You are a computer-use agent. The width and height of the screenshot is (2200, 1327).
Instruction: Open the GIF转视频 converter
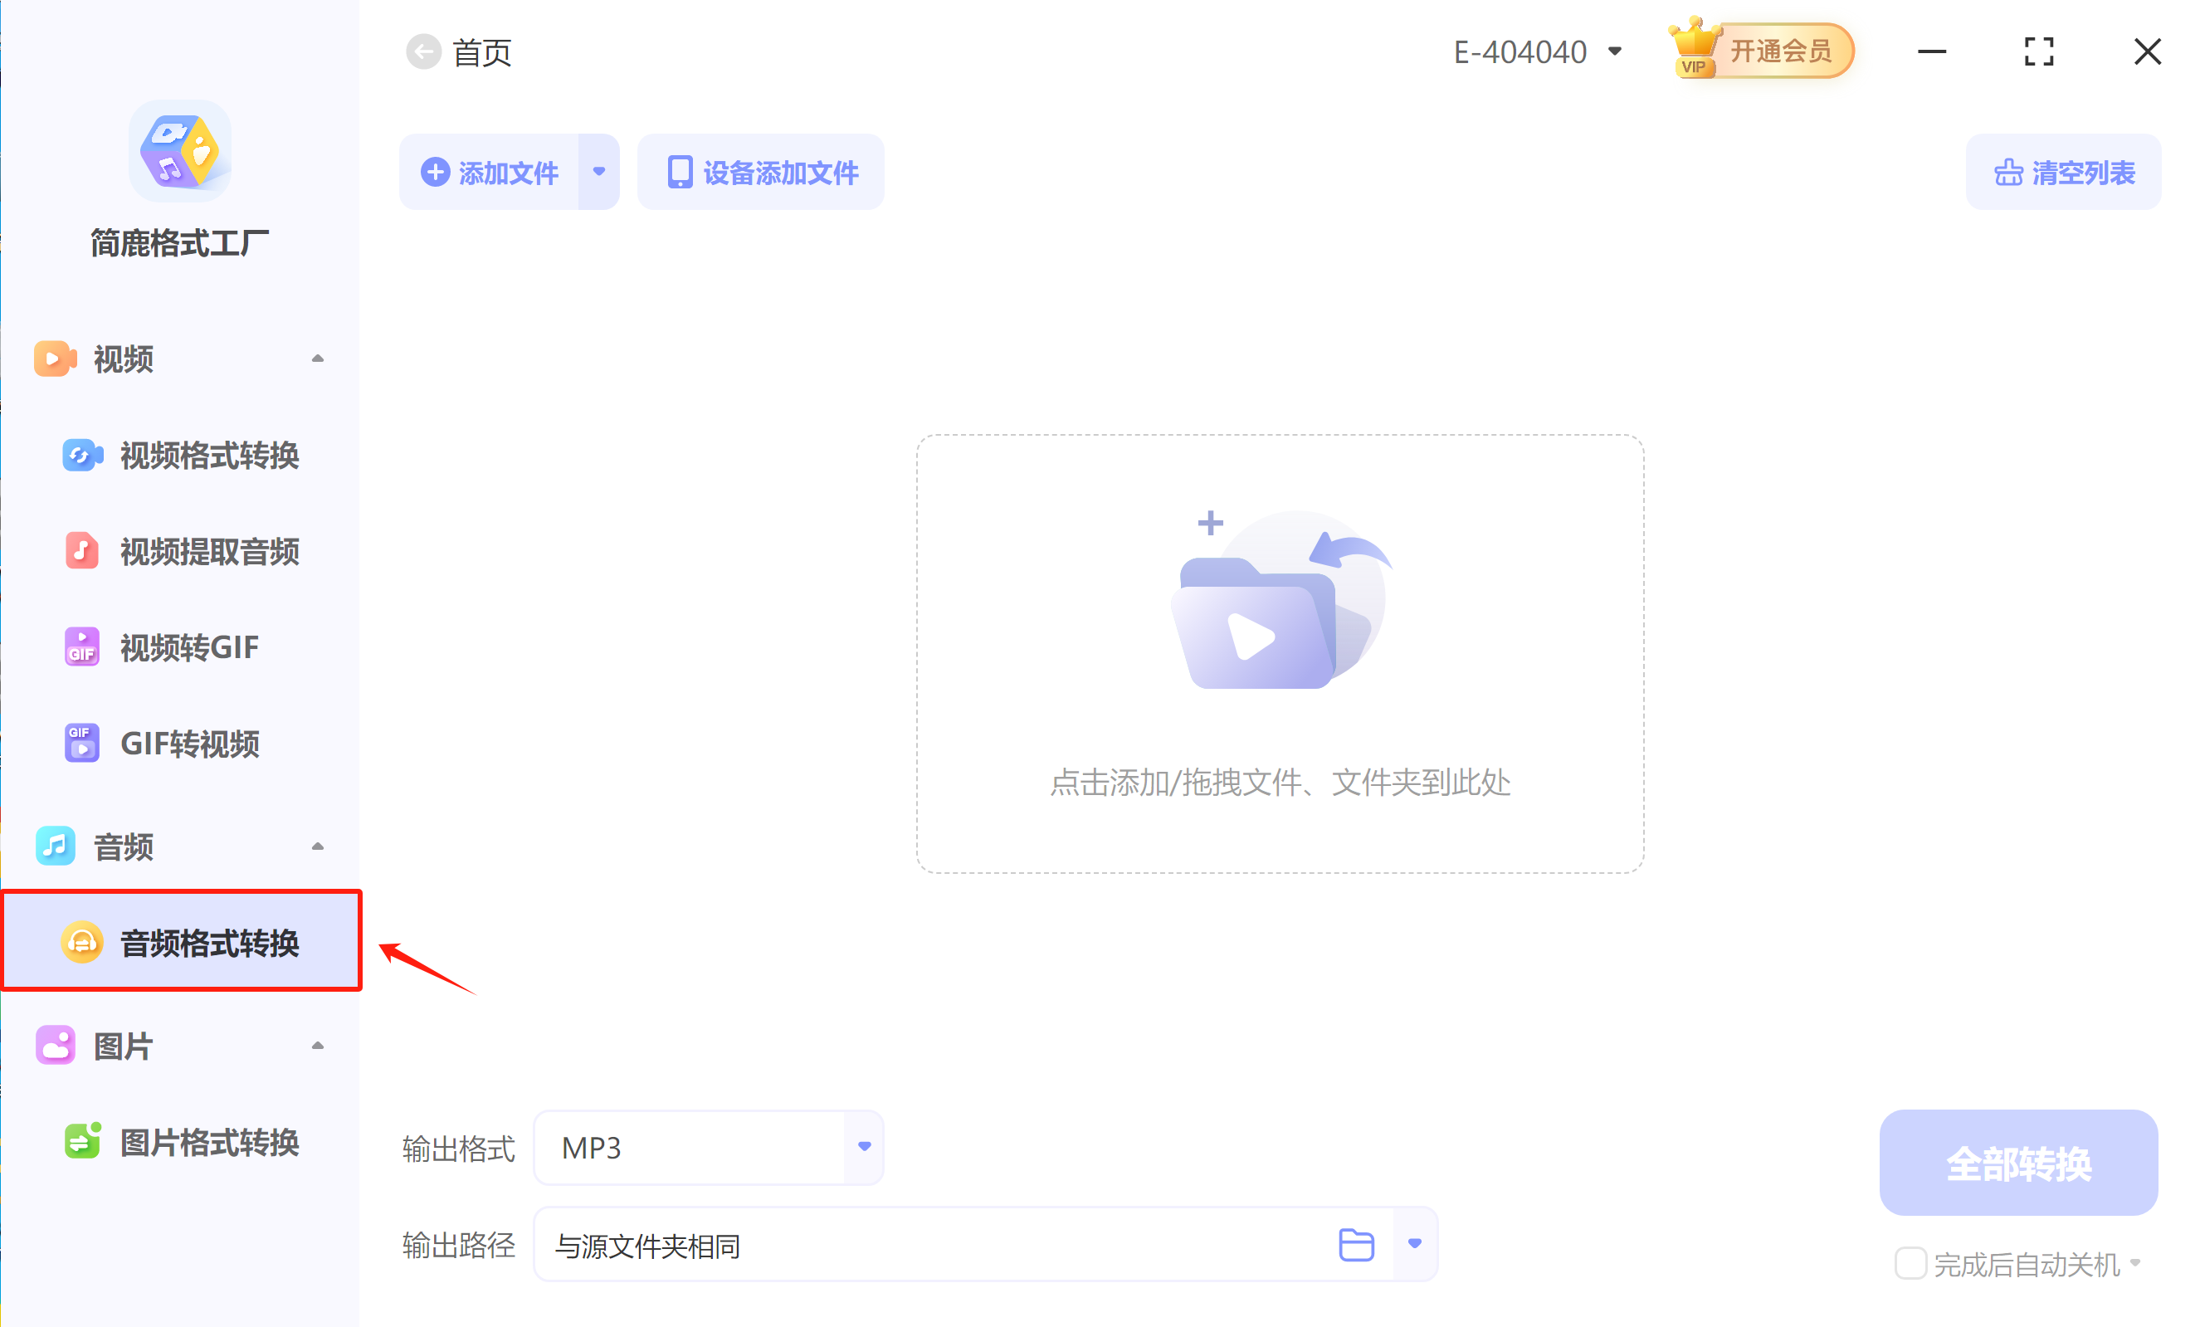pos(190,742)
